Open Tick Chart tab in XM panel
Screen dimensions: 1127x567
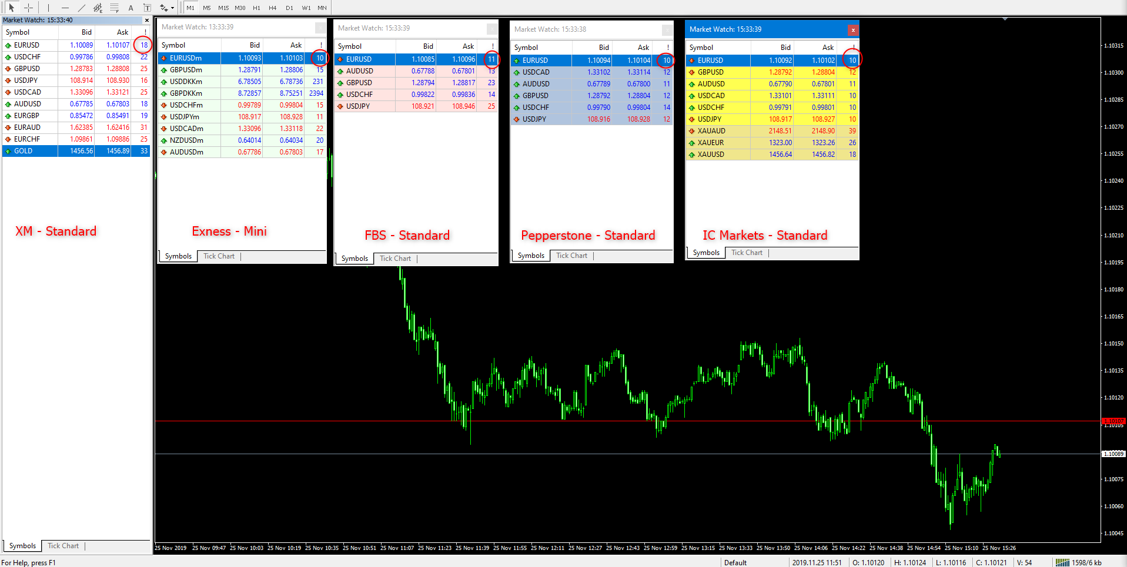[x=63, y=546]
